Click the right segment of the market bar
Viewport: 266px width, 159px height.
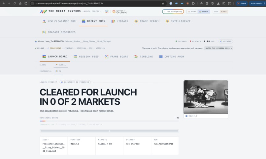(x=144, y=131)
